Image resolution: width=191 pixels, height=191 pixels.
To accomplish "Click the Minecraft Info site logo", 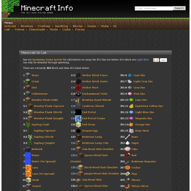I will coord(47,9).
